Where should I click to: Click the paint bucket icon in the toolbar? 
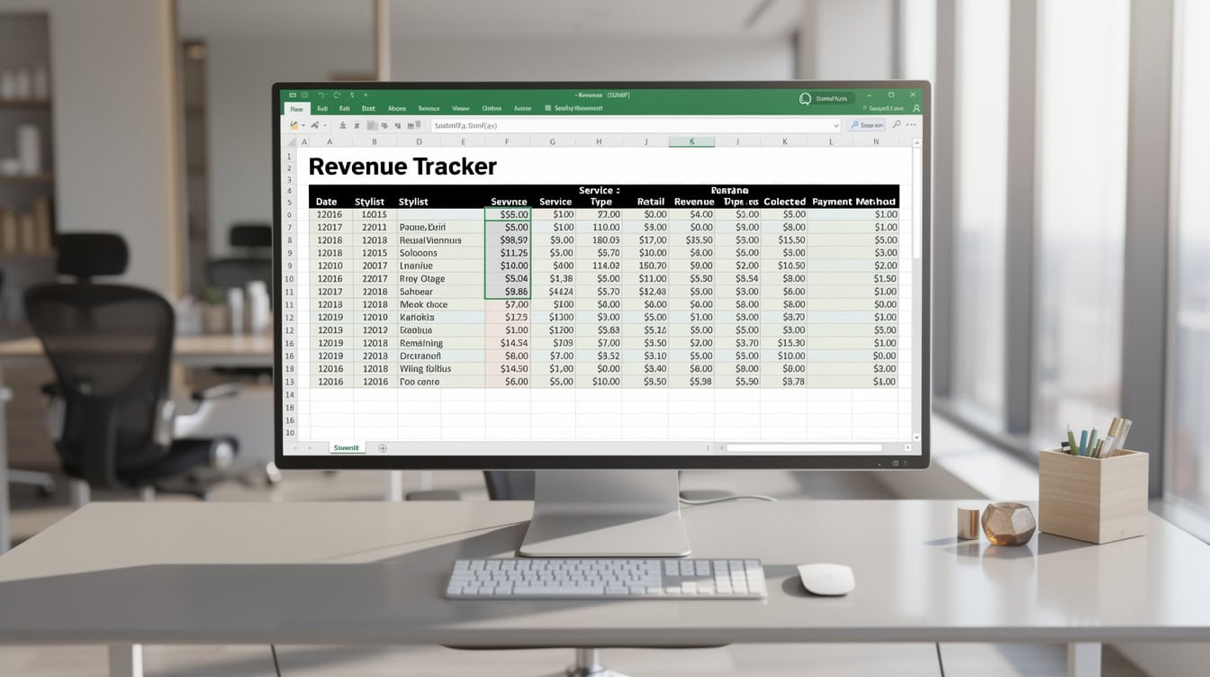293,125
